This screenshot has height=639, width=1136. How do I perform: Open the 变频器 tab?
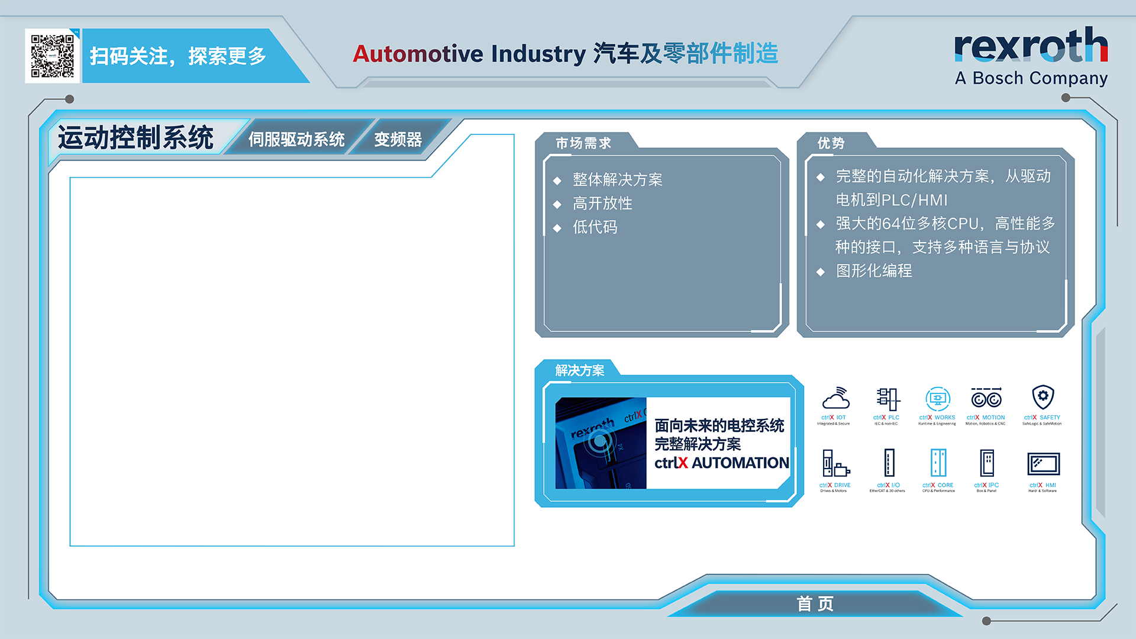[398, 140]
